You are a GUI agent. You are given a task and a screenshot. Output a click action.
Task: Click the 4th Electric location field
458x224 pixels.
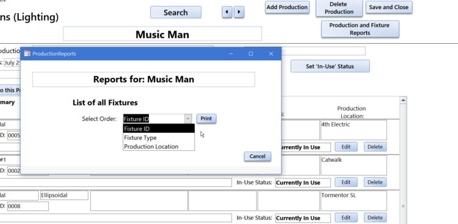click(354, 130)
